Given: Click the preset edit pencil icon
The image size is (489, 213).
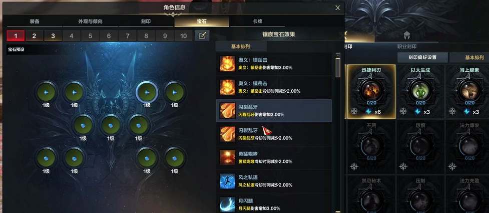Looking at the screenshot, I should (202, 36).
